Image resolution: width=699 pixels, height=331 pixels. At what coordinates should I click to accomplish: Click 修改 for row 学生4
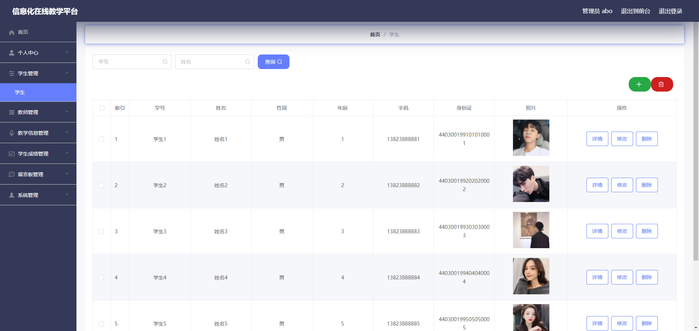pos(622,277)
